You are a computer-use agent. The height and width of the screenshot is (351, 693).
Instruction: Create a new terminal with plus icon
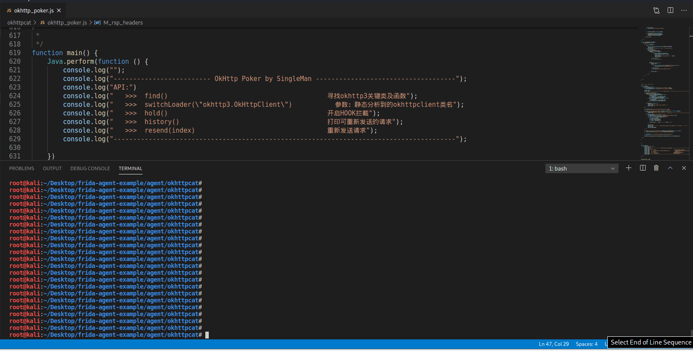pos(628,168)
